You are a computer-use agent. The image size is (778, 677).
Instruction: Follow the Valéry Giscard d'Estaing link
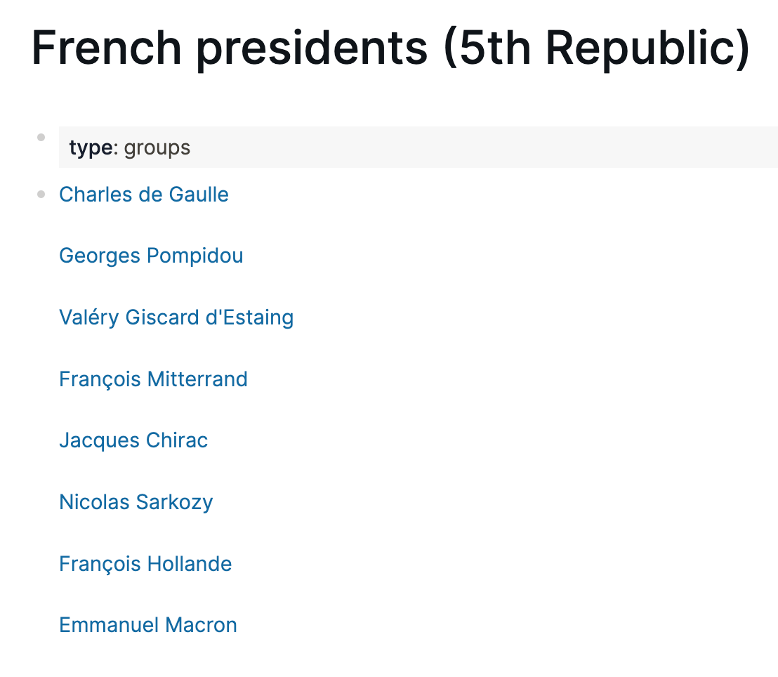pyautogui.click(x=176, y=317)
